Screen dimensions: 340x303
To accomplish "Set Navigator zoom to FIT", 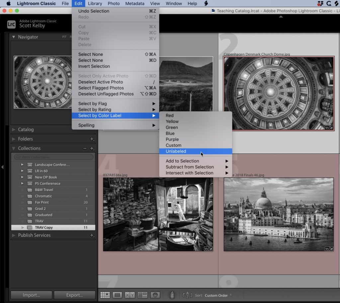I will pos(64,37).
